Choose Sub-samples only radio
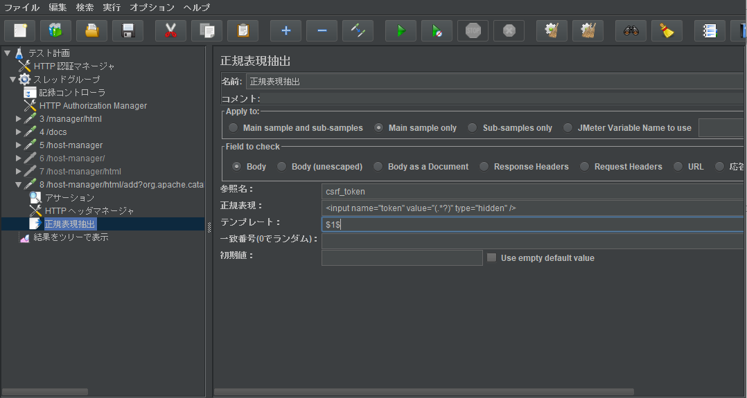747x398 pixels. pos(472,127)
